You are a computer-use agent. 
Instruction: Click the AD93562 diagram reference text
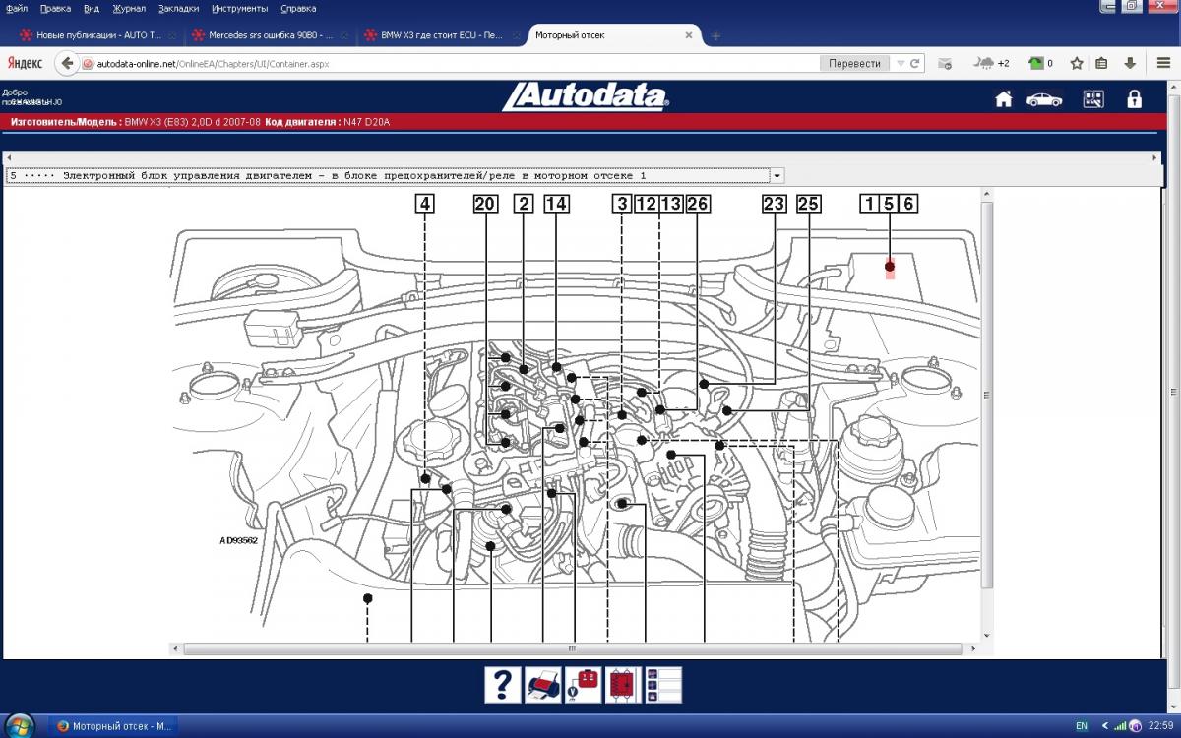click(238, 540)
